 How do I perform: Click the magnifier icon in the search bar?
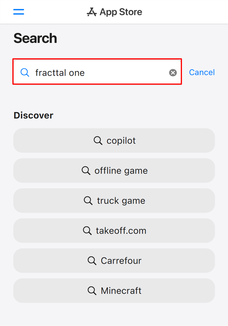pyautogui.click(x=25, y=72)
